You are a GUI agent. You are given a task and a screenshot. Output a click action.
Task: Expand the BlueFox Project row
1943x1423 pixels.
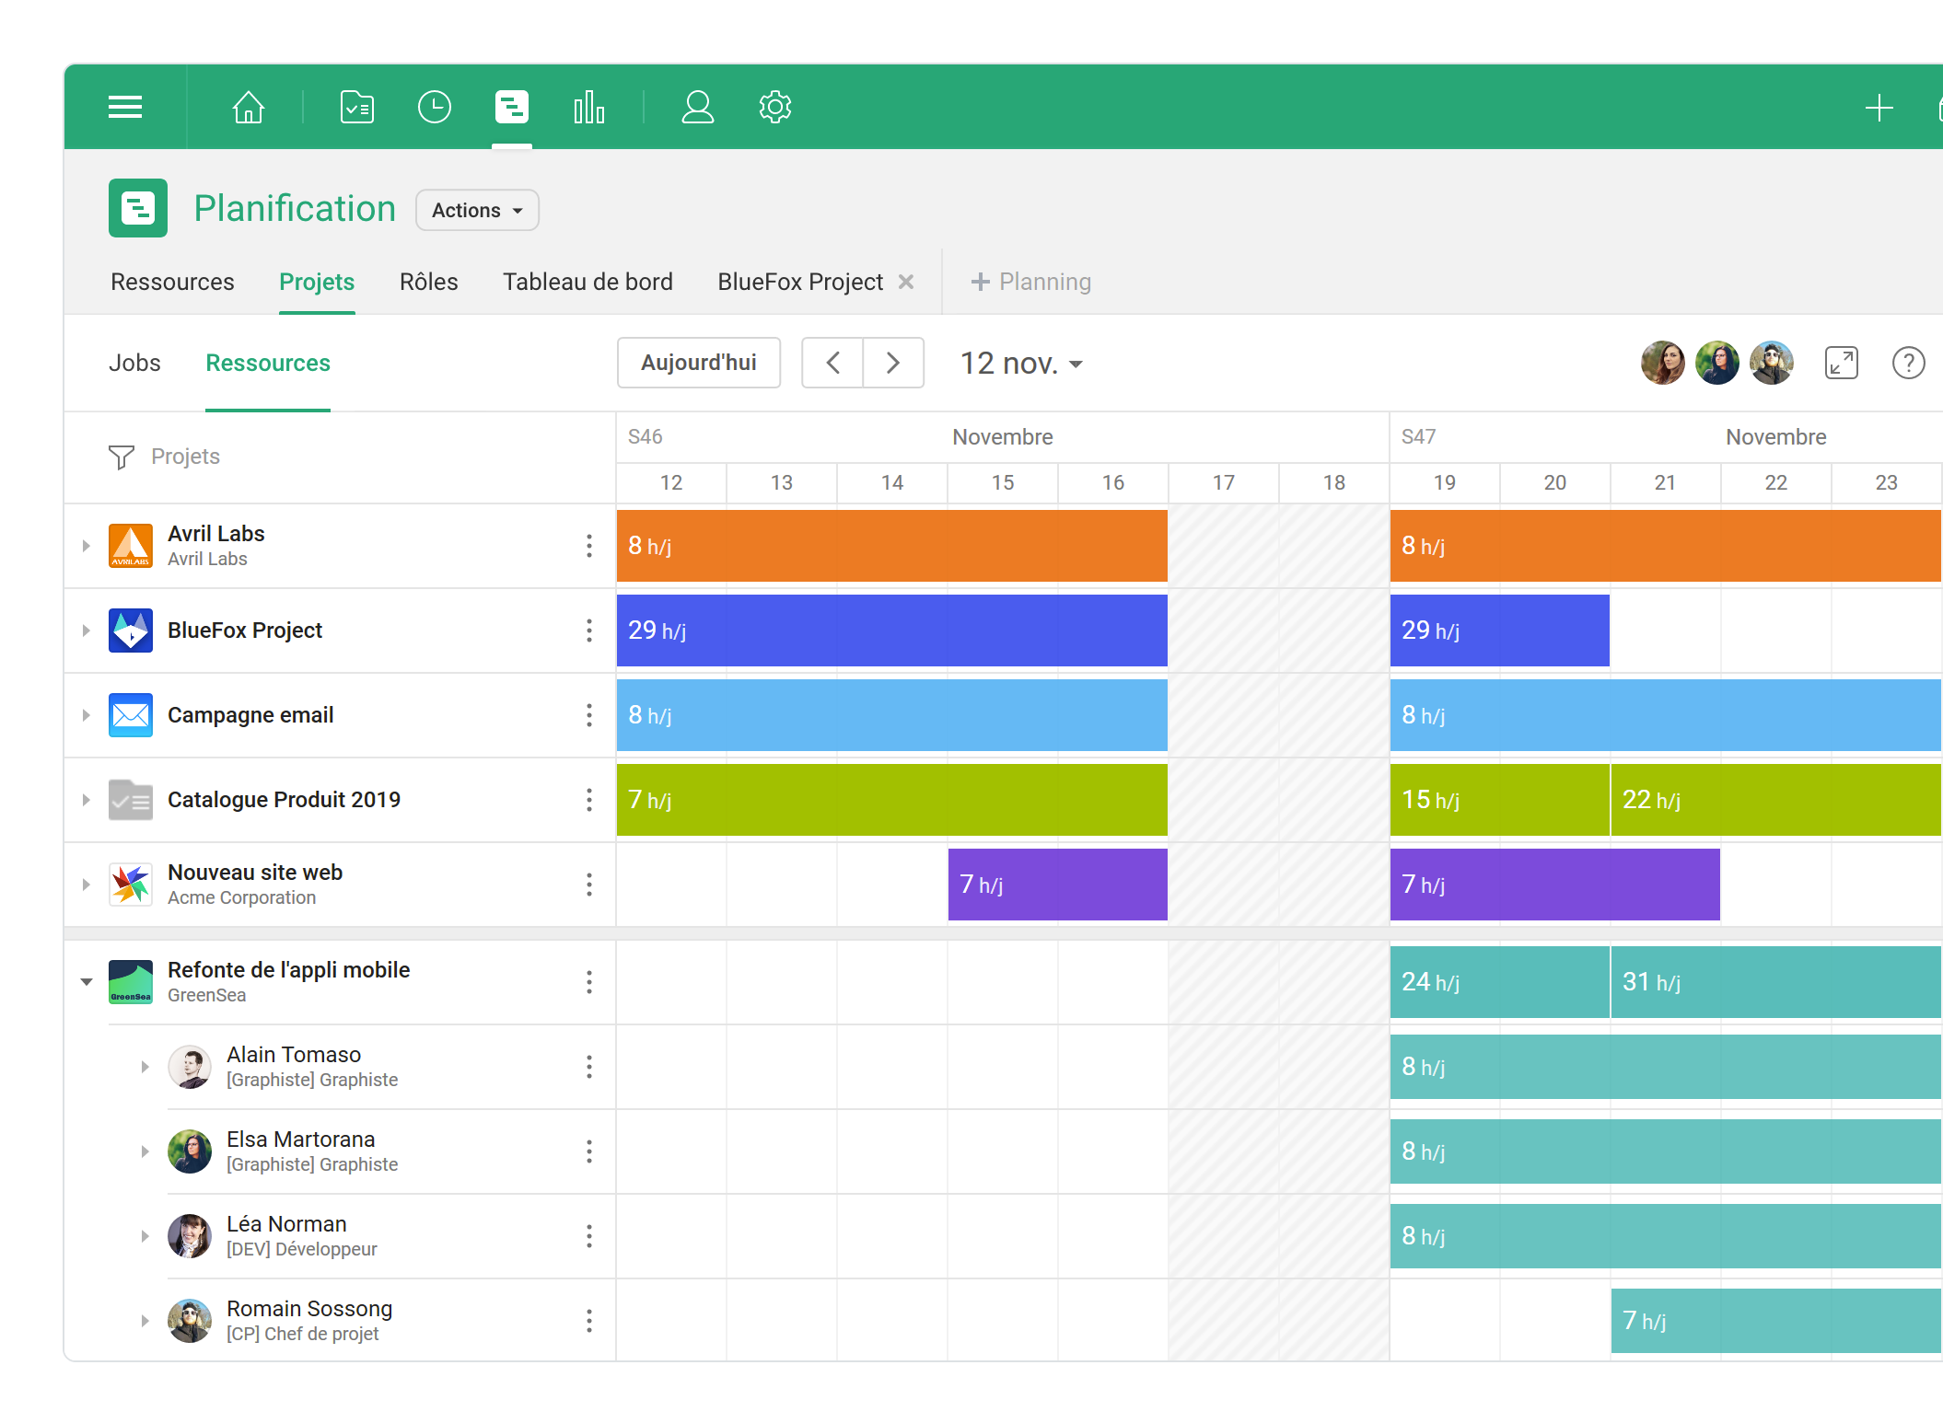(86, 631)
